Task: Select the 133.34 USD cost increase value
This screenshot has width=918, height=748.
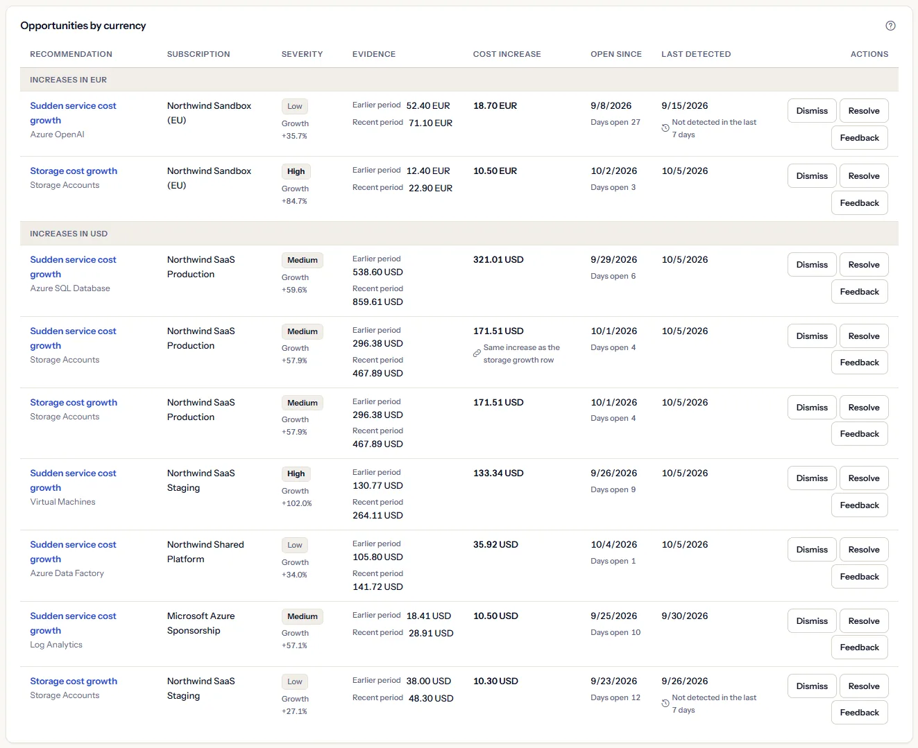Action: [498, 473]
